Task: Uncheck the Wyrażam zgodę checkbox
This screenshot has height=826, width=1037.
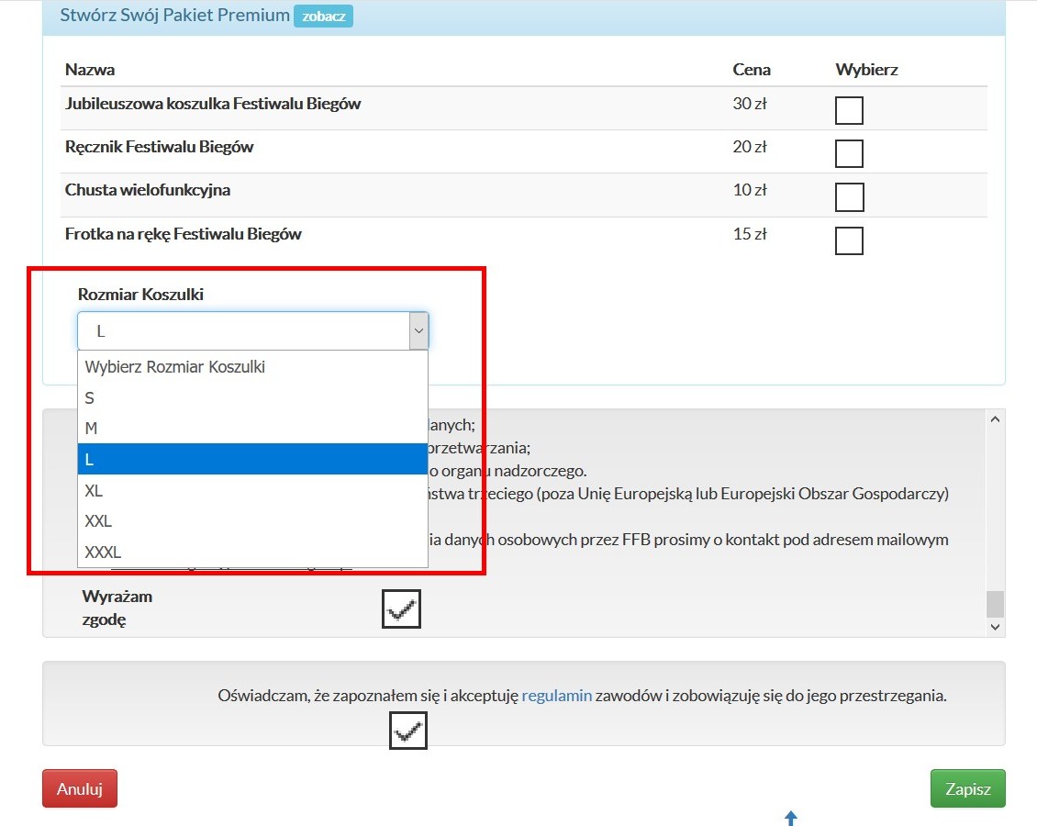Action: 401,608
